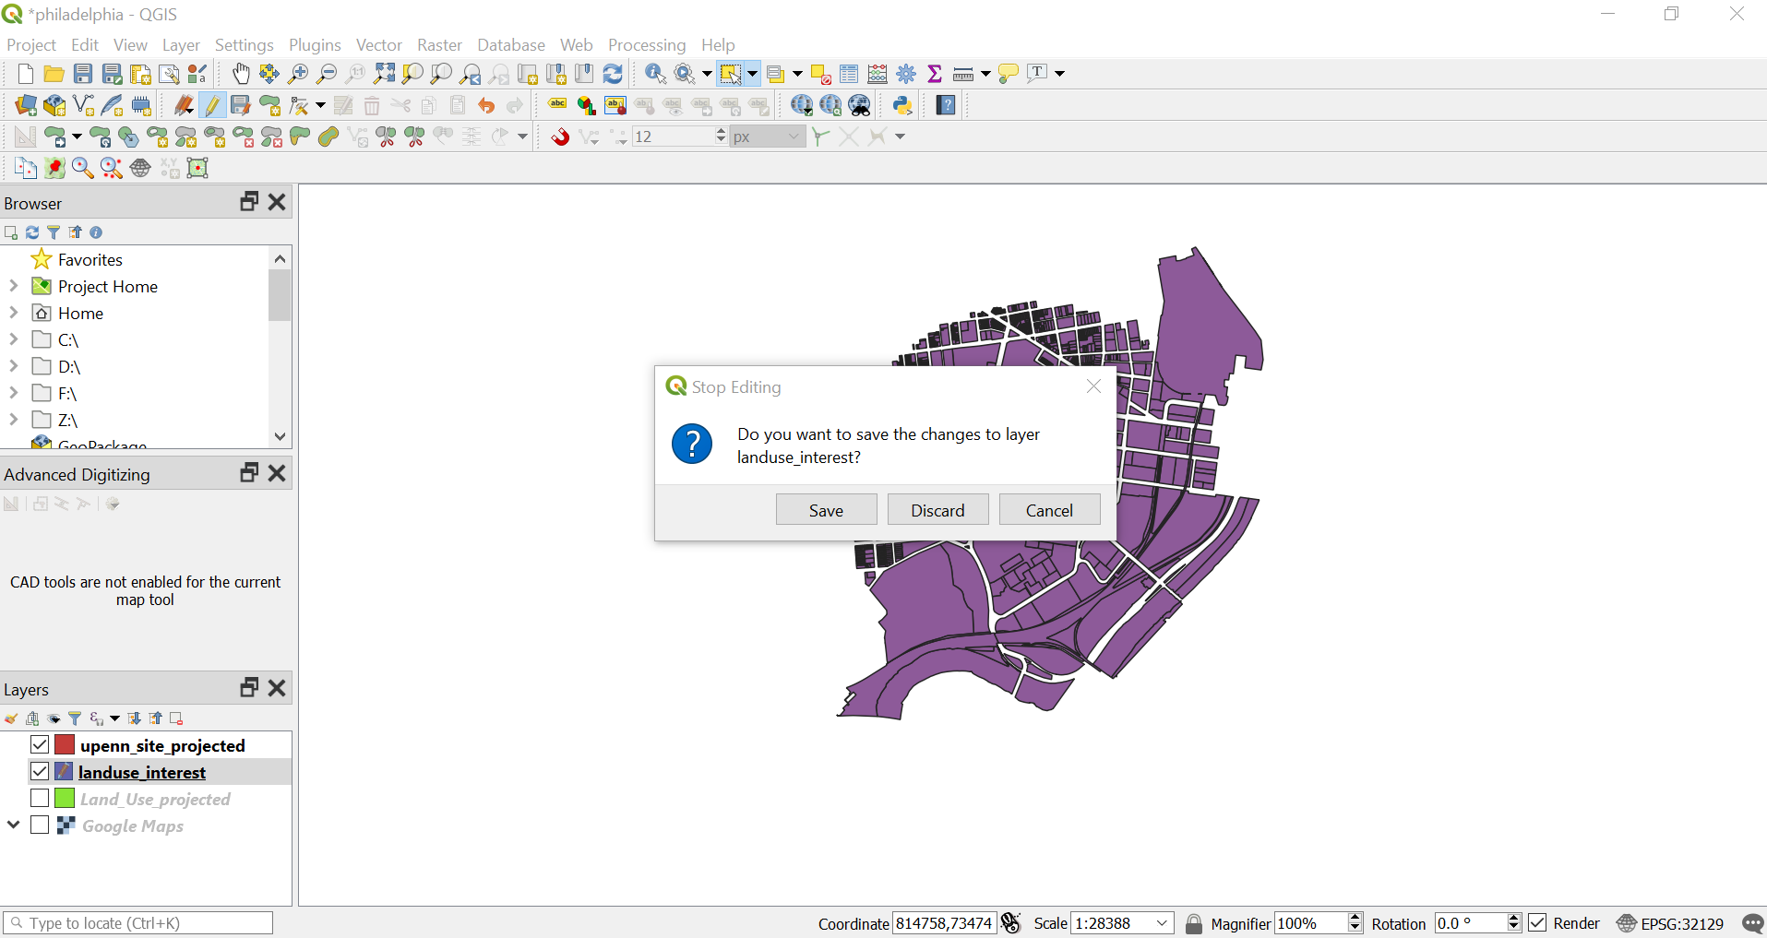Image resolution: width=1767 pixels, height=938 pixels.
Task: Click the Identify Features tool
Action: [655, 74]
